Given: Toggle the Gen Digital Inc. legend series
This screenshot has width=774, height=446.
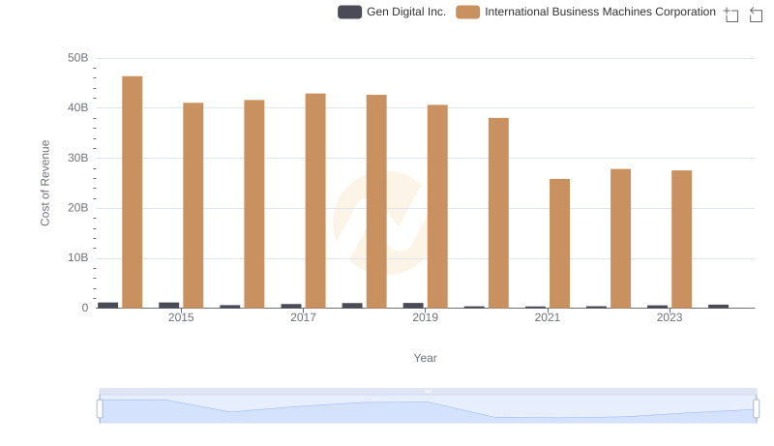Looking at the screenshot, I should 392,12.
